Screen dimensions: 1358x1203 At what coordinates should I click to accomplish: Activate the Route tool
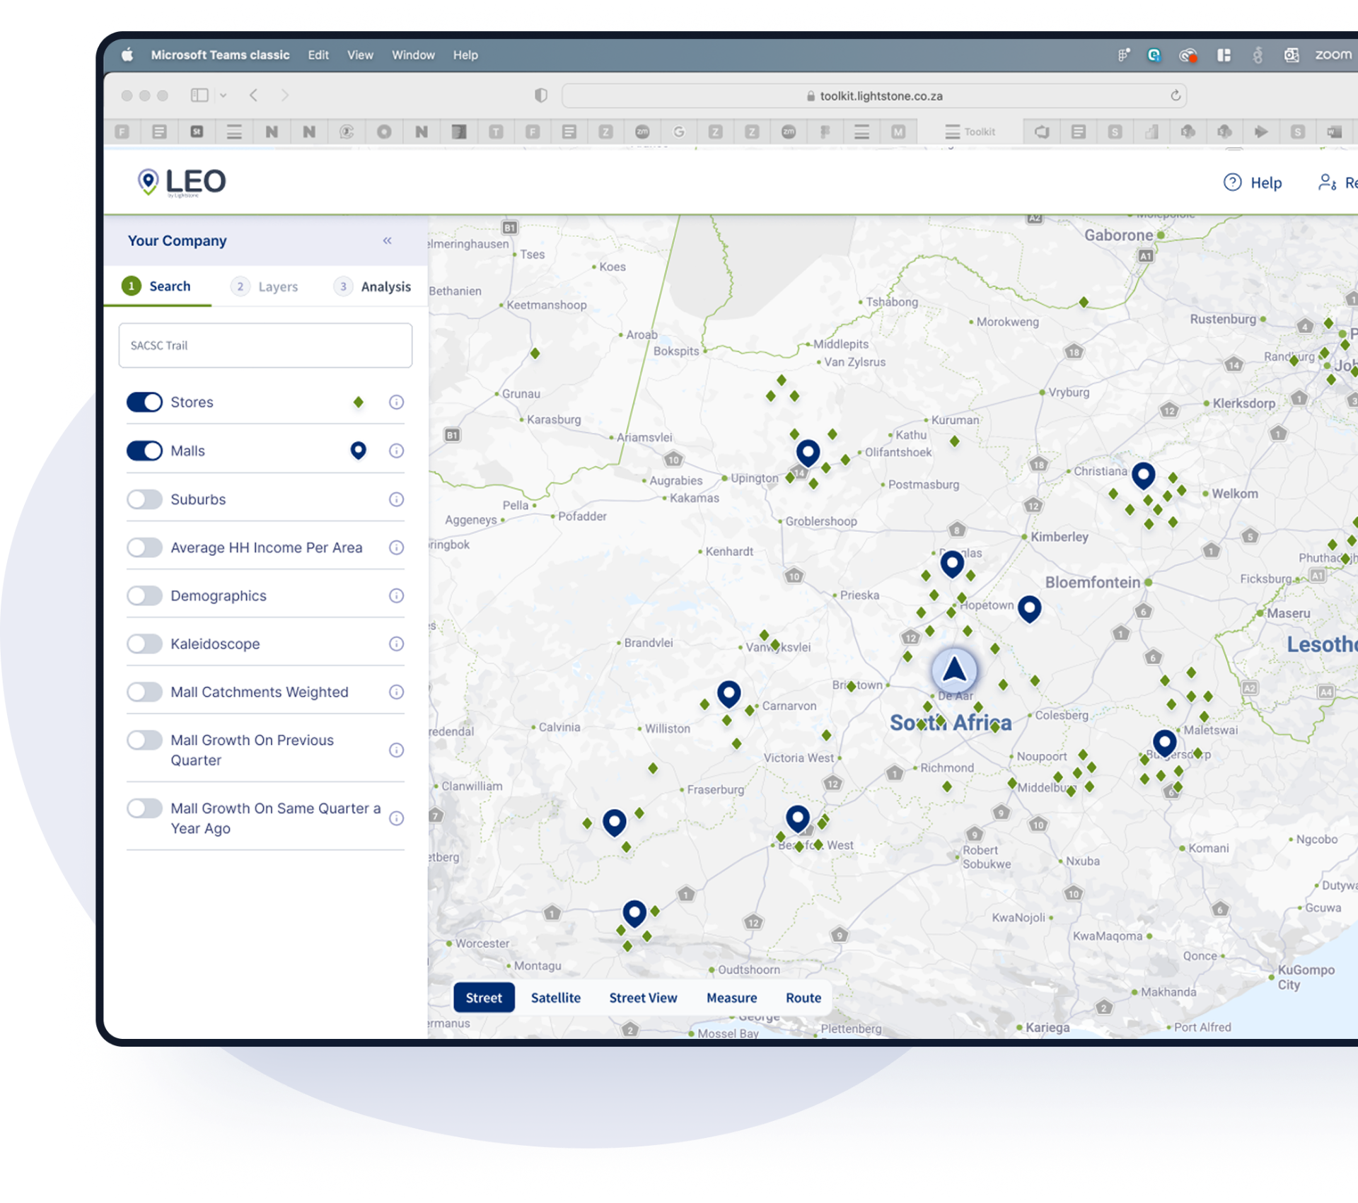click(x=803, y=997)
